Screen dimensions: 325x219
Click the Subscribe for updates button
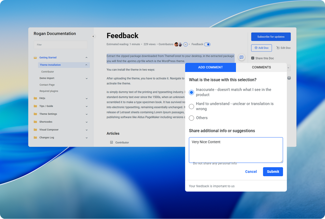click(271, 37)
